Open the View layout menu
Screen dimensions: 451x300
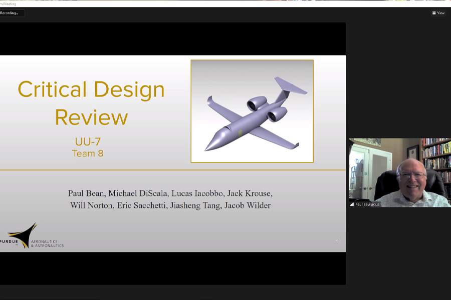438,13
